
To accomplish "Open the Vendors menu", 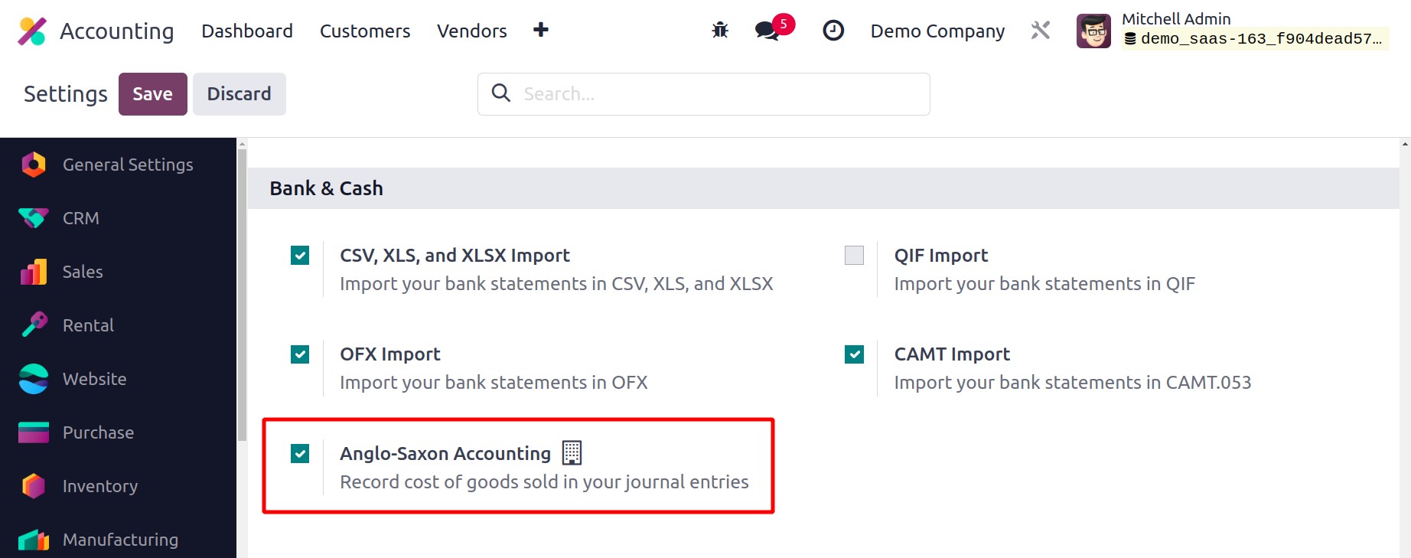I will point(471,31).
